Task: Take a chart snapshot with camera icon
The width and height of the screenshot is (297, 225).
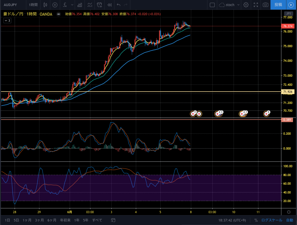Action: [266, 5]
